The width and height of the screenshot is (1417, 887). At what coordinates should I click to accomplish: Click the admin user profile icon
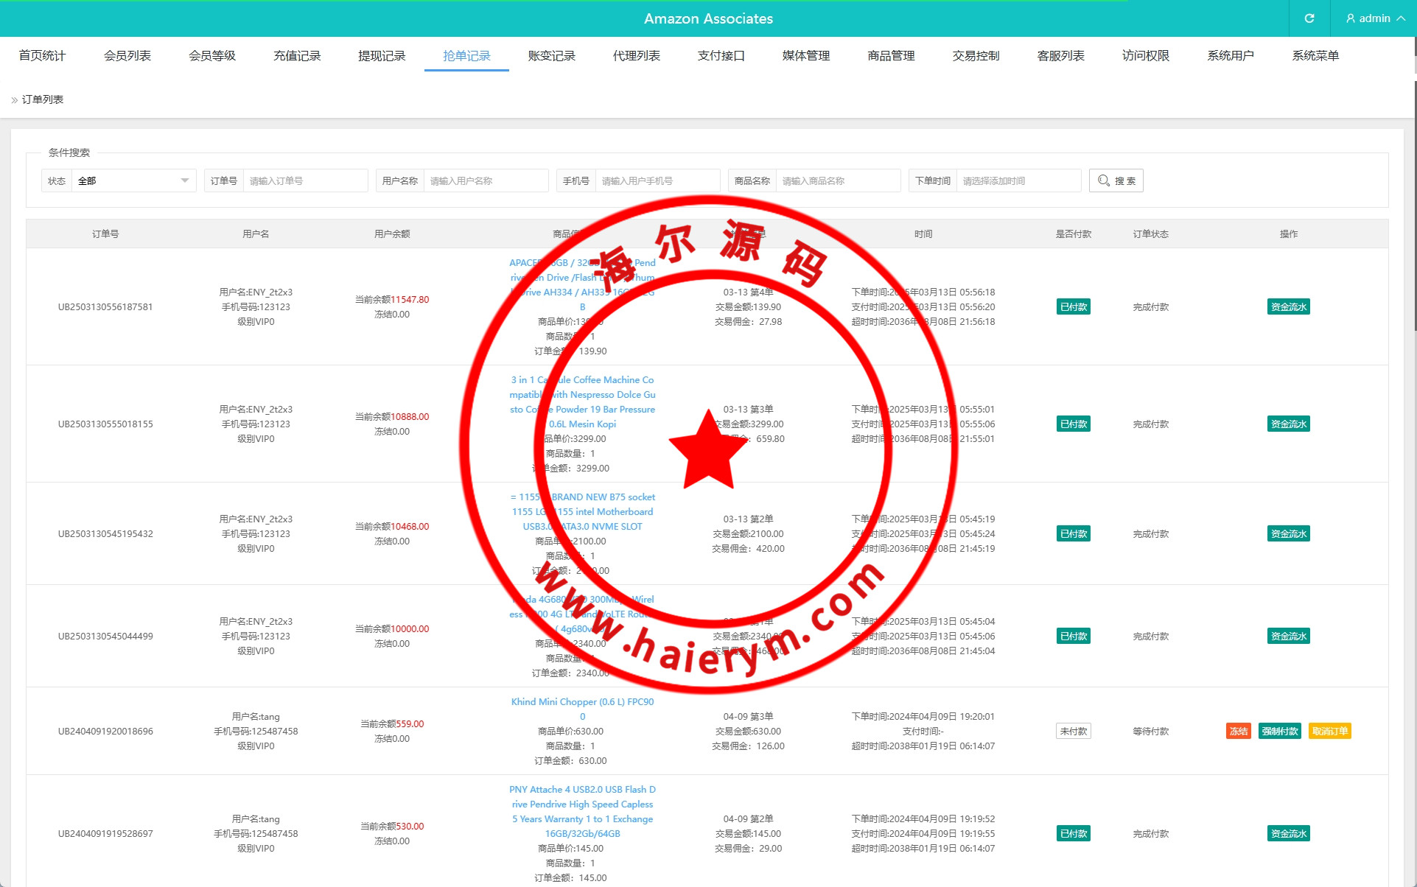pyautogui.click(x=1350, y=18)
